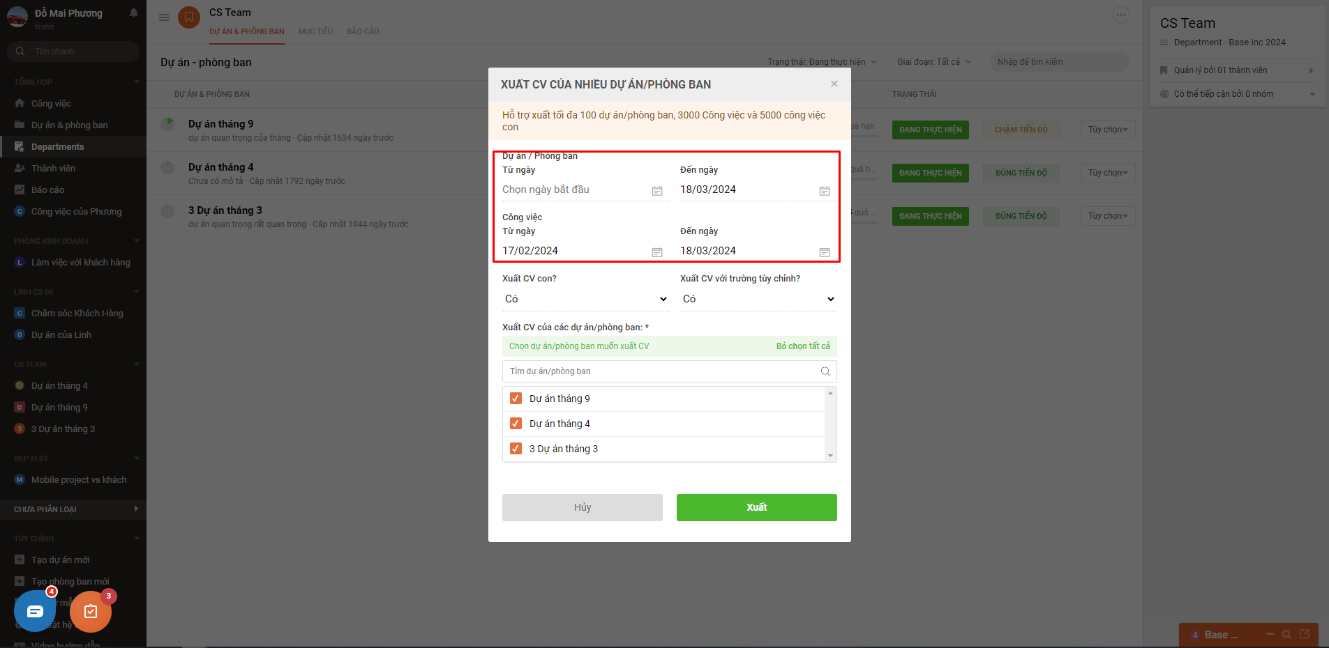Image resolution: width=1329 pixels, height=648 pixels.
Task: Open calendar for Công việc Đến ngày
Action: point(825,252)
